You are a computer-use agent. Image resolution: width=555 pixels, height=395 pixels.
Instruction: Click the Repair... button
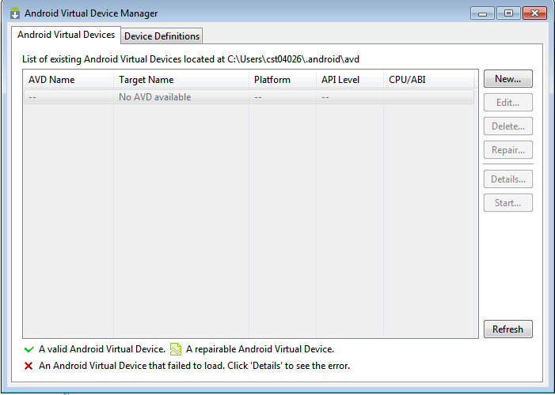[x=508, y=150]
